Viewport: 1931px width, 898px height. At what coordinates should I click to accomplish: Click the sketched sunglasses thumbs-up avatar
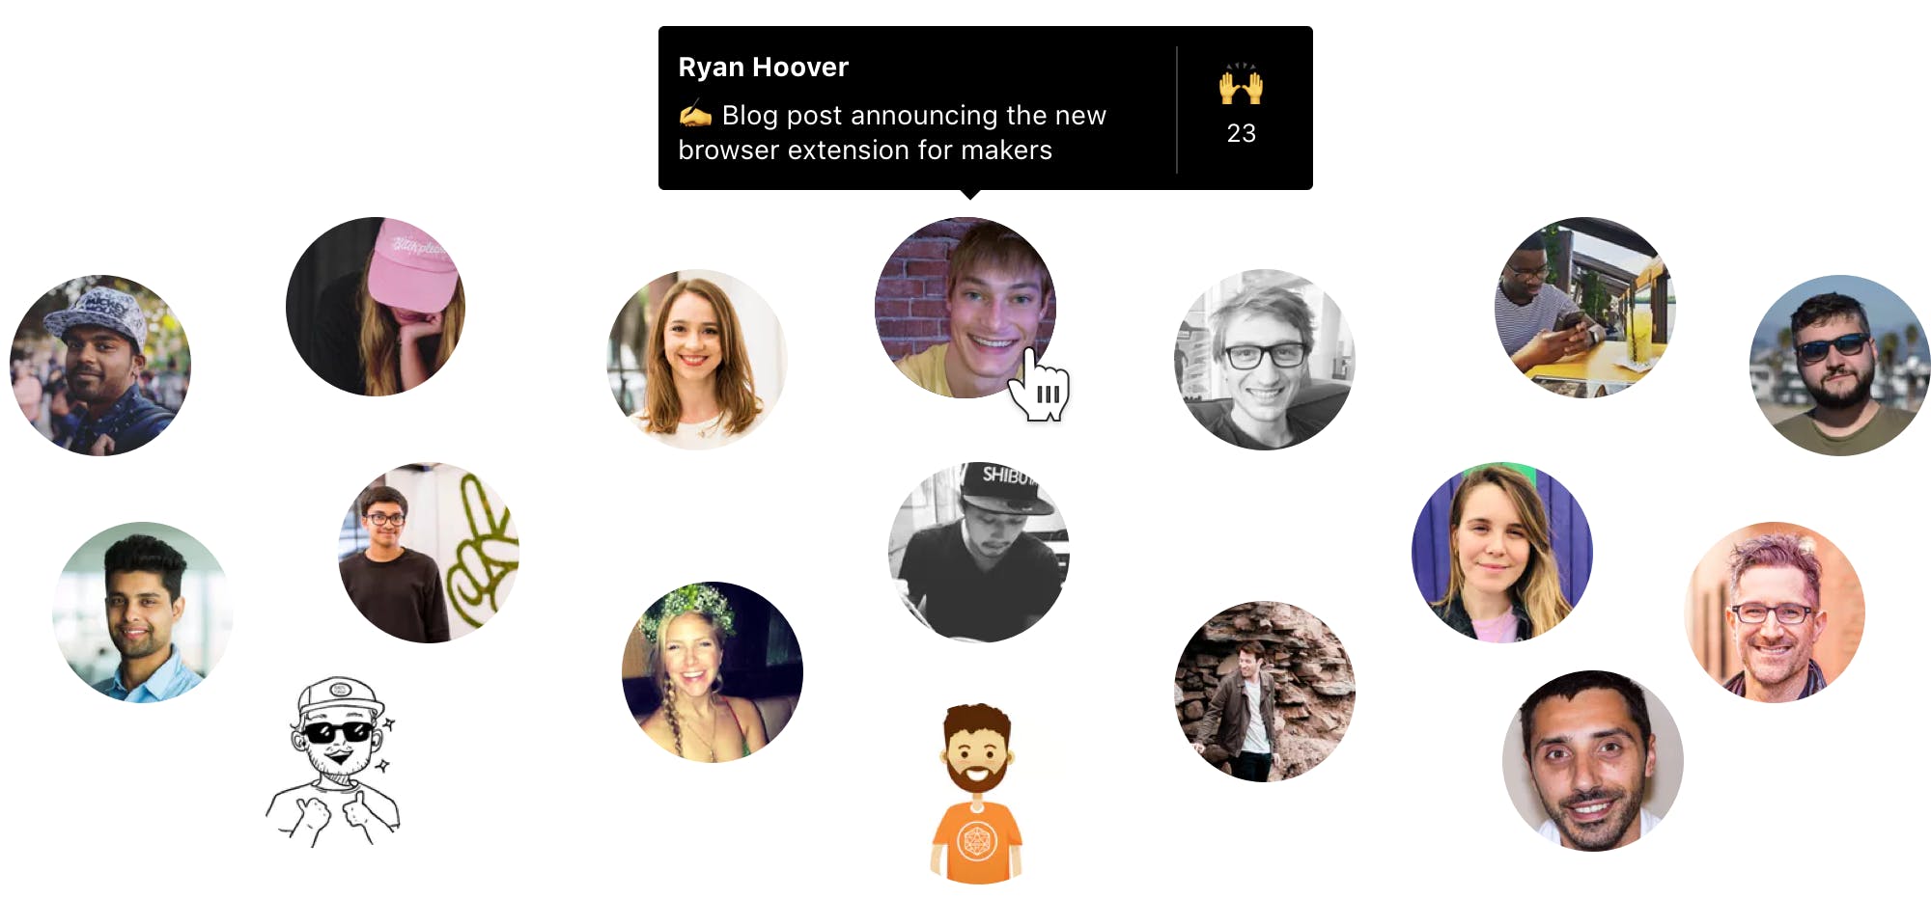tap(333, 762)
